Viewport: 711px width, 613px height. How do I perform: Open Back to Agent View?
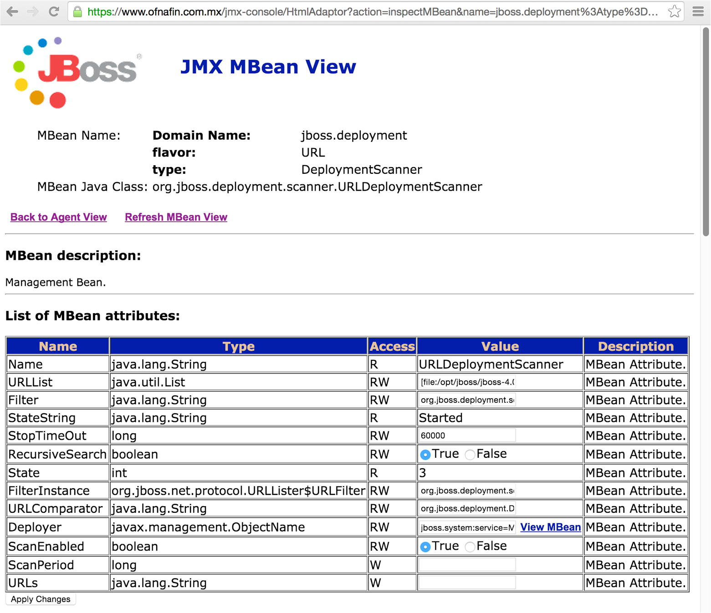click(x=58, y=217)
